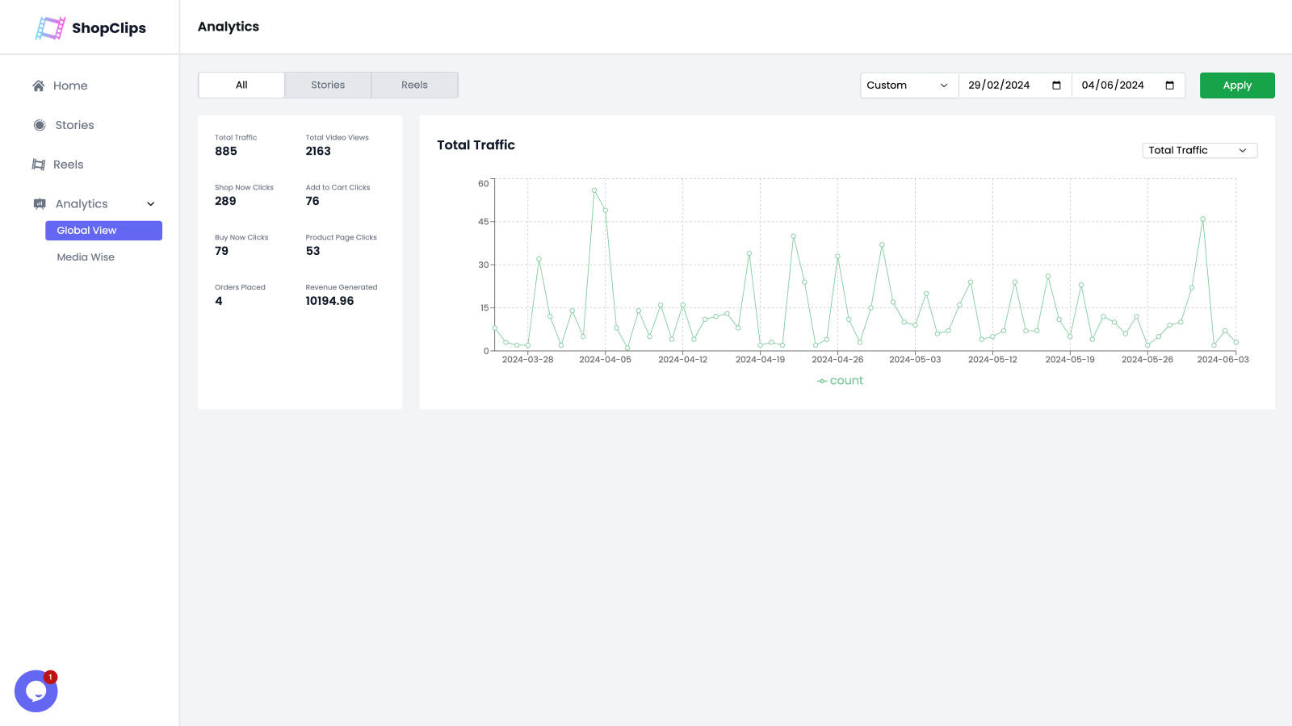This screenshot has height=726, width=1292.
Task: Toggle the count series in chart legend
Action: pyautogui.click(x=841, y=380)
